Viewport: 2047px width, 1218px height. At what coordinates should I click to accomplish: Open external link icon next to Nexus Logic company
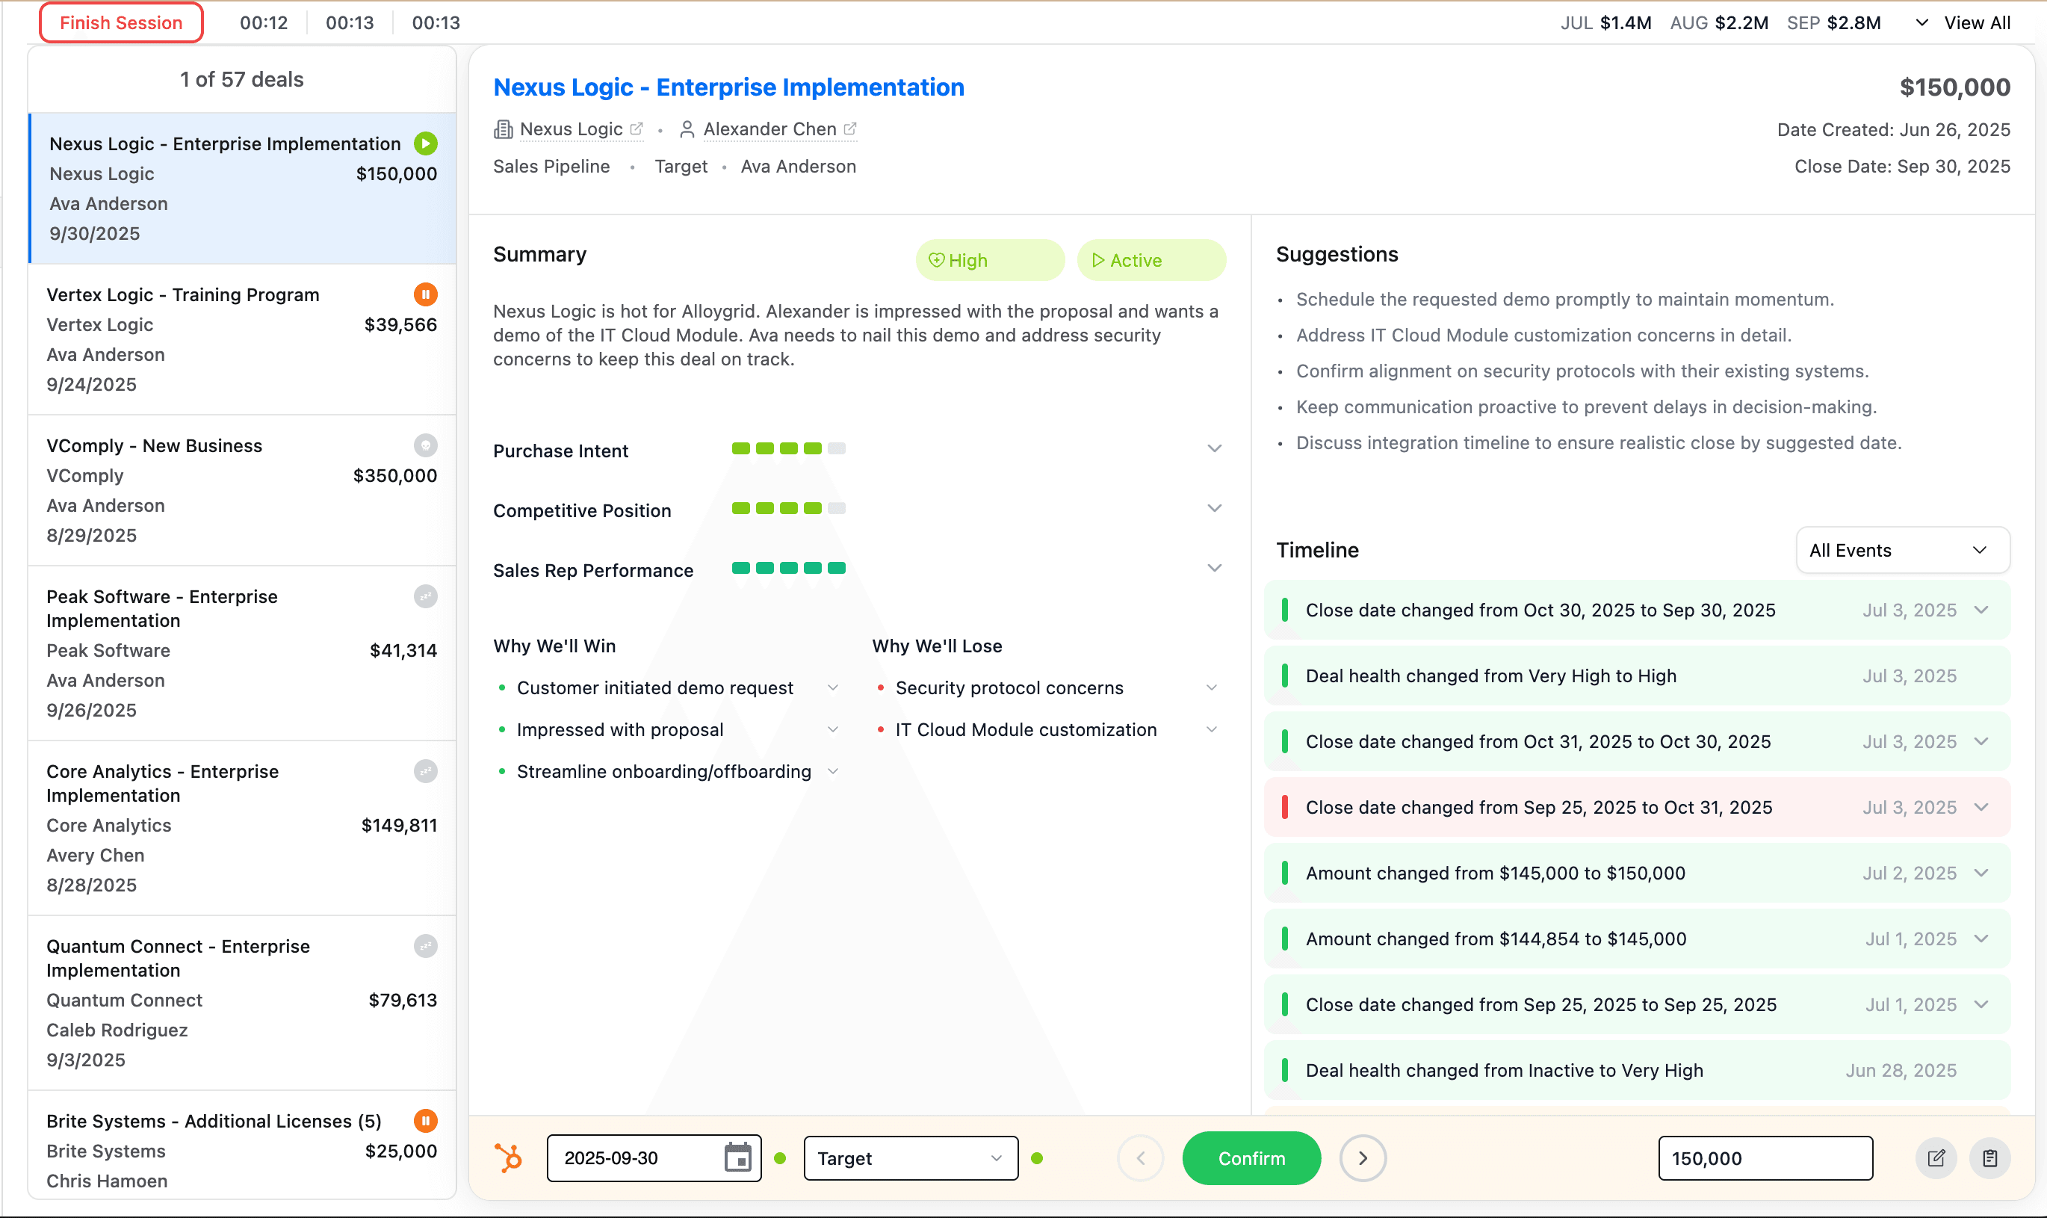[x=636, y=129]
